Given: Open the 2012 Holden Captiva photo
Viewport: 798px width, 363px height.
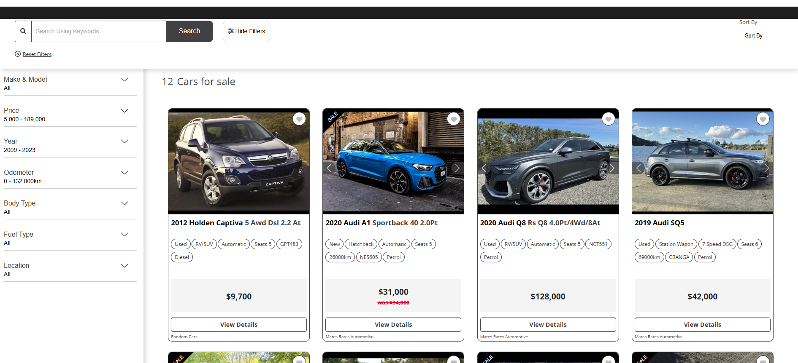Looking at the screenshot, I should click(239, 162).
